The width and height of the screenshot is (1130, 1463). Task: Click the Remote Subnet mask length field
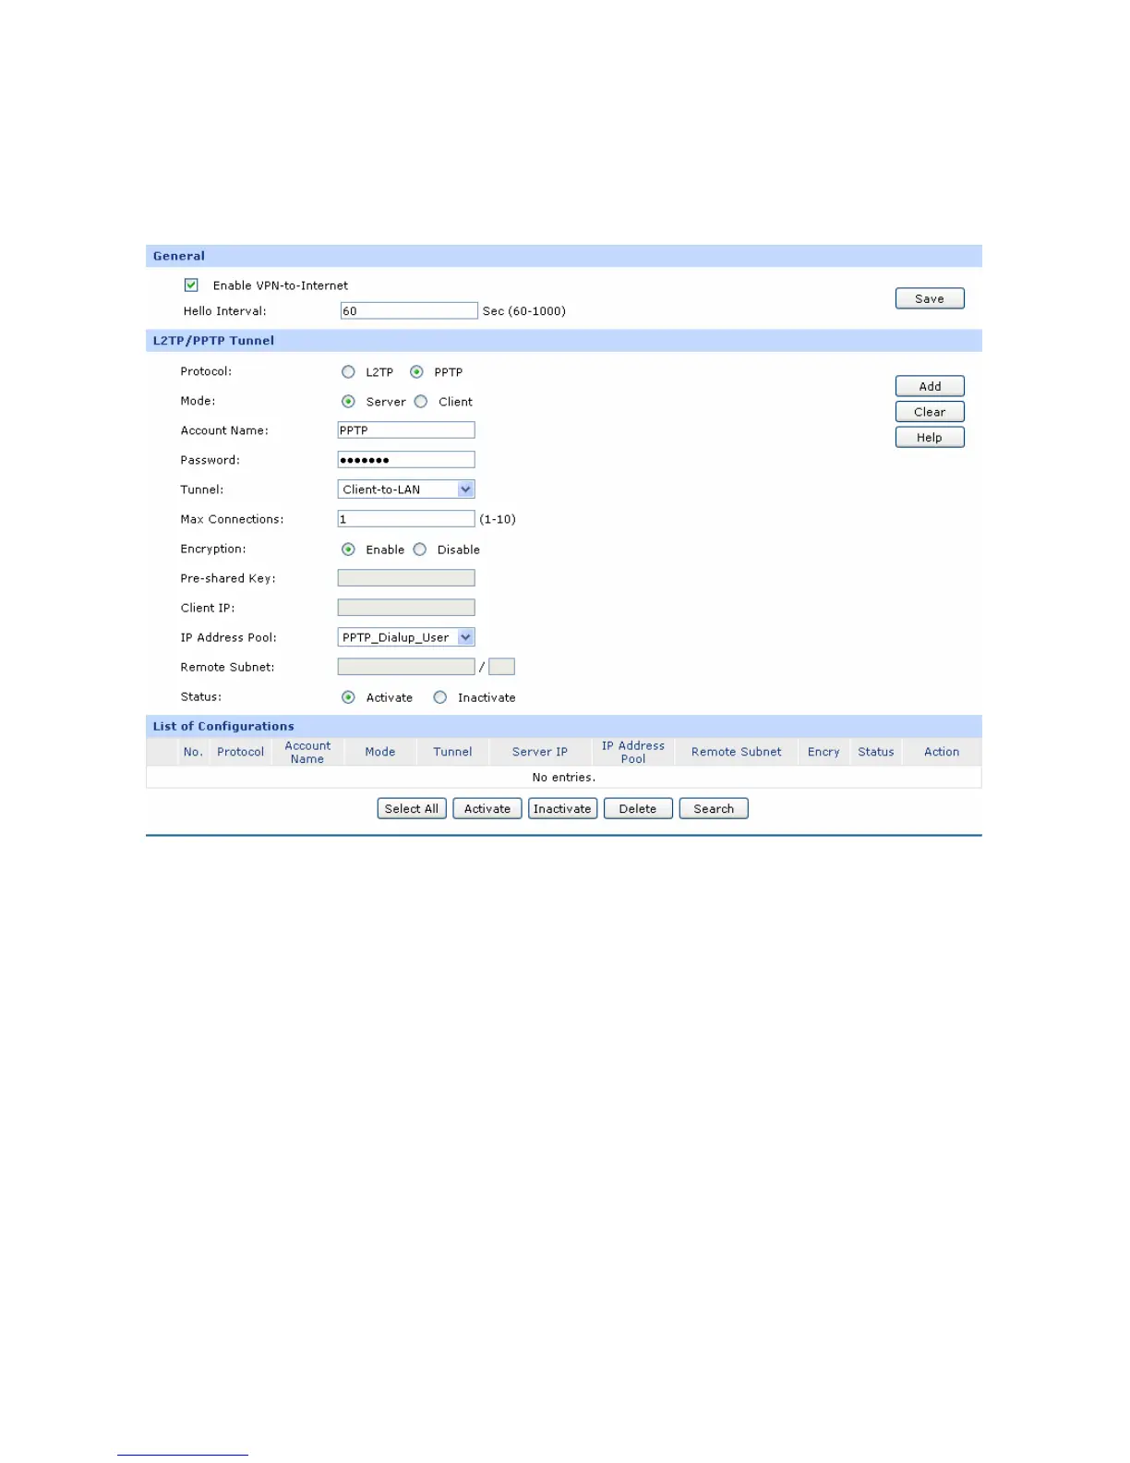coord(501,667)
